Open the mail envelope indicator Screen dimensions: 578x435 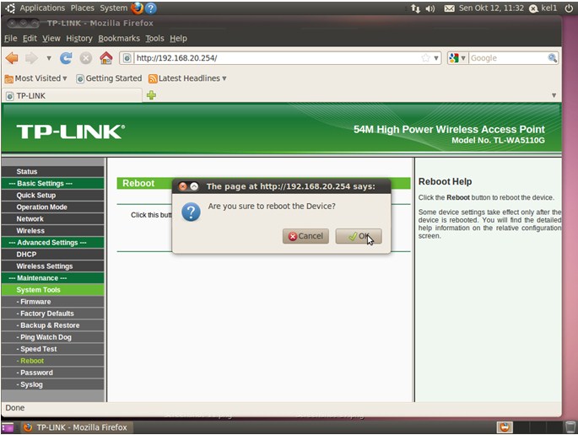(x=449, y=8)
